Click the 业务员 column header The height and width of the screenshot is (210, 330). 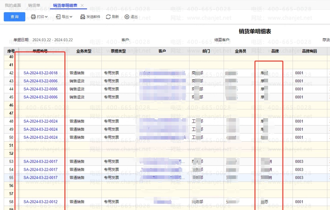click(241, 51)
